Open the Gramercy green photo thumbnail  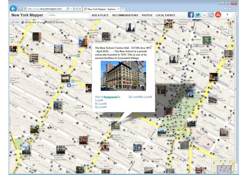tap(207, 40)
